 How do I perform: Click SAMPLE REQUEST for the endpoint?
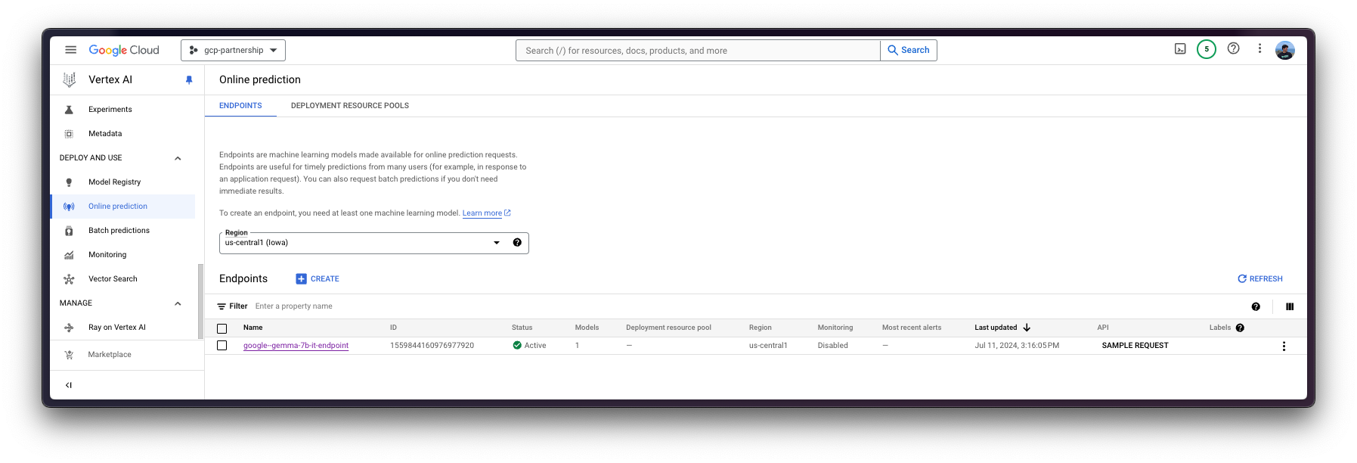[x=1135, y=346]
